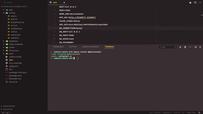Show errors and warnings in the status bar
Screen dimensions: 203x114
tap(6, 113)
